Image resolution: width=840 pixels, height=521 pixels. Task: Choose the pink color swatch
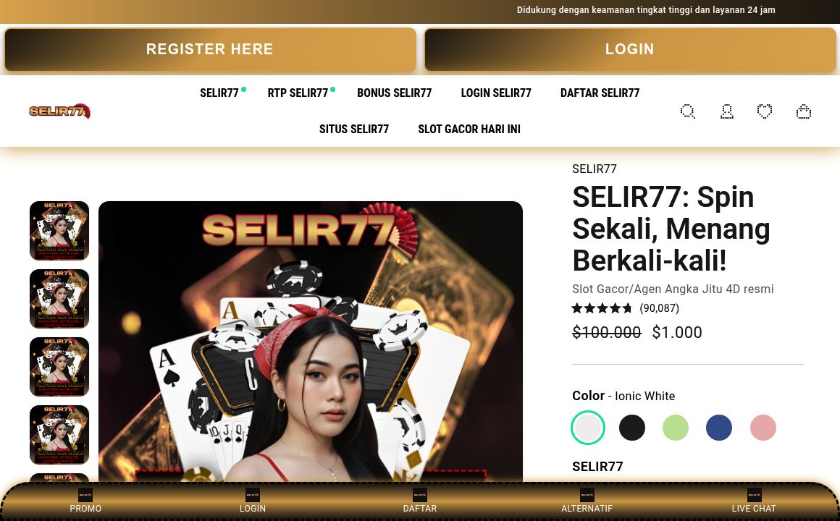point(763,428)
